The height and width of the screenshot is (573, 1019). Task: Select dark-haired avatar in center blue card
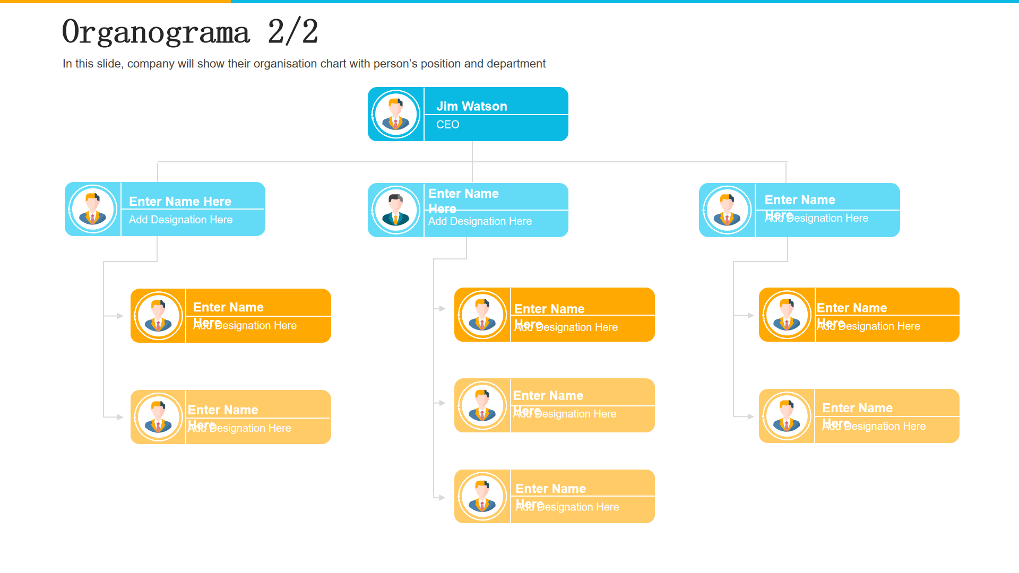(x=396, y=210)
